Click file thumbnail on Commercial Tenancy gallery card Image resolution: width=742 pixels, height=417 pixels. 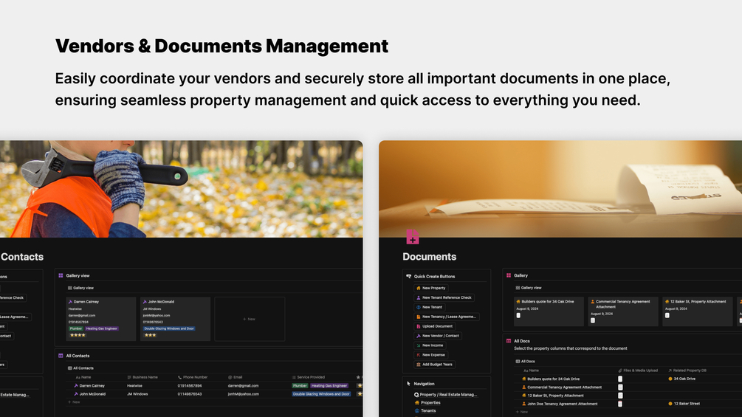pyautogui.click(x=593, y=320)
